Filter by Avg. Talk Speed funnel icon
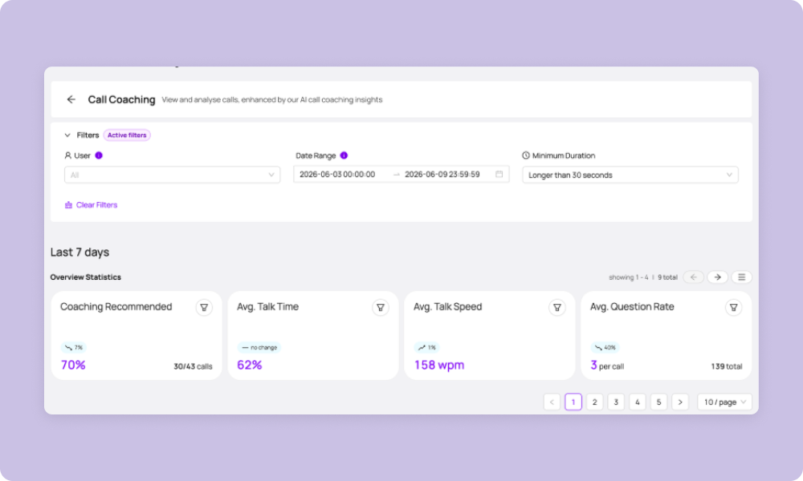This screenshot has width=803, height=481. [557, 308]
